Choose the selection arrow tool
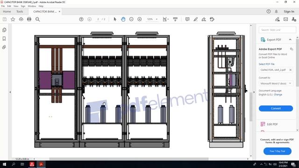Image resolution: width=299 pixels, height=168 pixels. (115, 19)
